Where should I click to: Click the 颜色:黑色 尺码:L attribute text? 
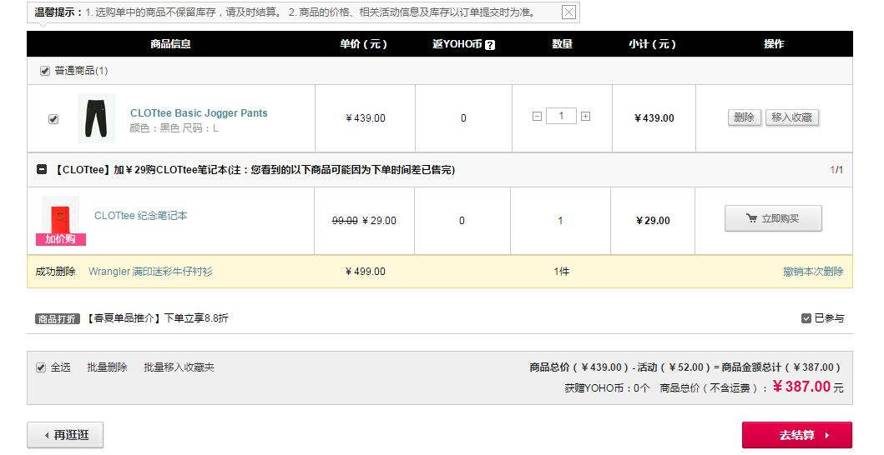[174, 128]
